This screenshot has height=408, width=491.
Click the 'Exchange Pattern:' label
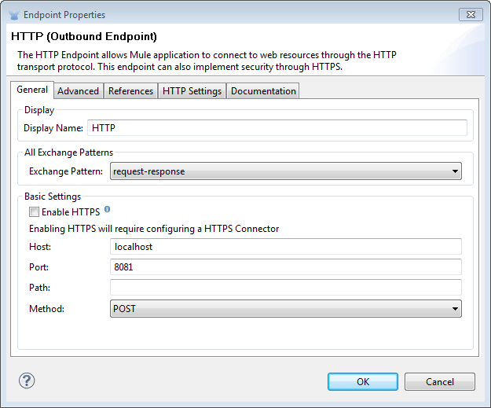click(66, 171)
